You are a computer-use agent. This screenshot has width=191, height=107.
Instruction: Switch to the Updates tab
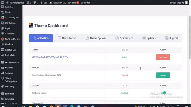(x=149, y=38)
